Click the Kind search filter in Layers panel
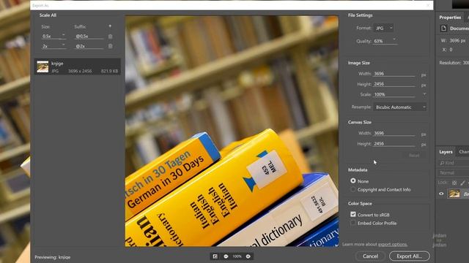Image resolution: width=469 pixels, height=263 pixels. pos(454,163)
